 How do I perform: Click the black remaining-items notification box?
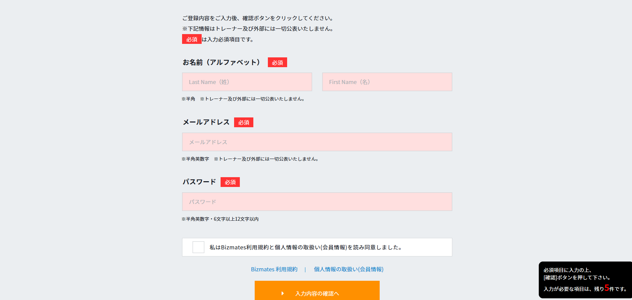585,279
